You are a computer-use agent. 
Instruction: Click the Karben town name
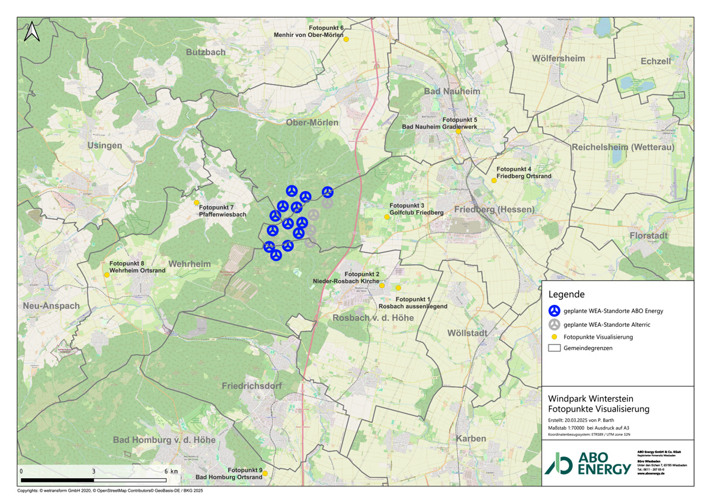coord(471,438)
